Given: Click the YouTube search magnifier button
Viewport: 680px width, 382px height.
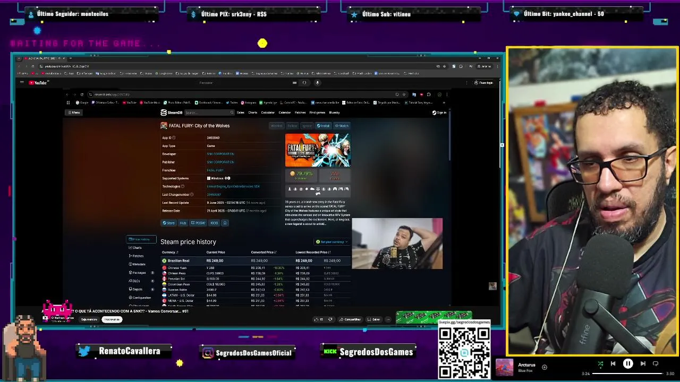Looking at the screenshot, I should point(304,83).
